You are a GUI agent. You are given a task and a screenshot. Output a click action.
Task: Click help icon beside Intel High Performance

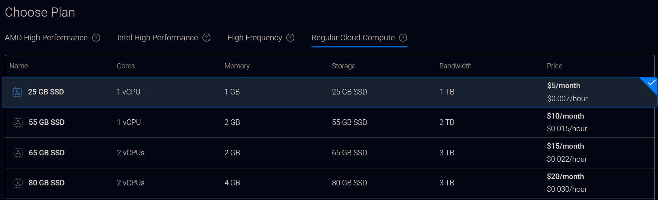tap(206, 38)
